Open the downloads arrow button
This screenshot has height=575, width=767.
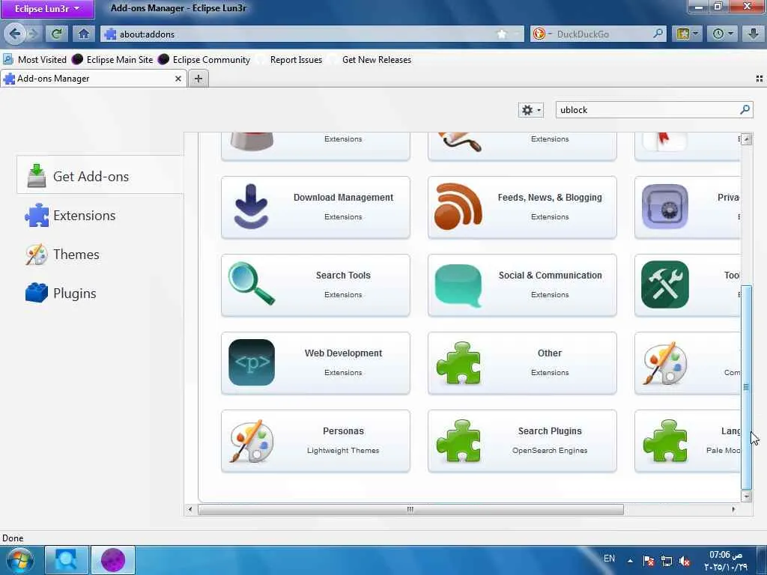[753, 34]
